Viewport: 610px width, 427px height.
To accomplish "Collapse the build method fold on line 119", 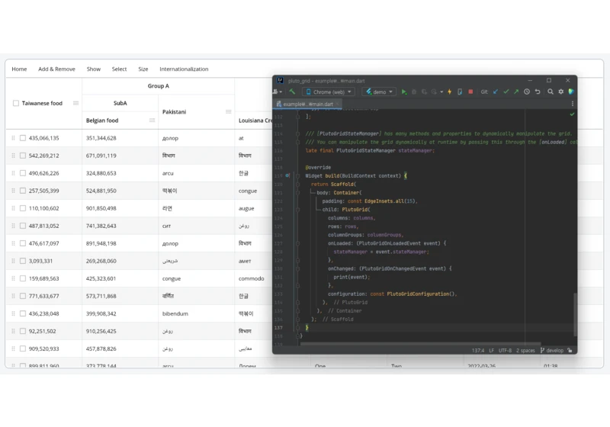I will [x=297, y=176].
